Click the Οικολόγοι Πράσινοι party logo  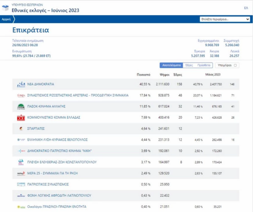(21, 207)
